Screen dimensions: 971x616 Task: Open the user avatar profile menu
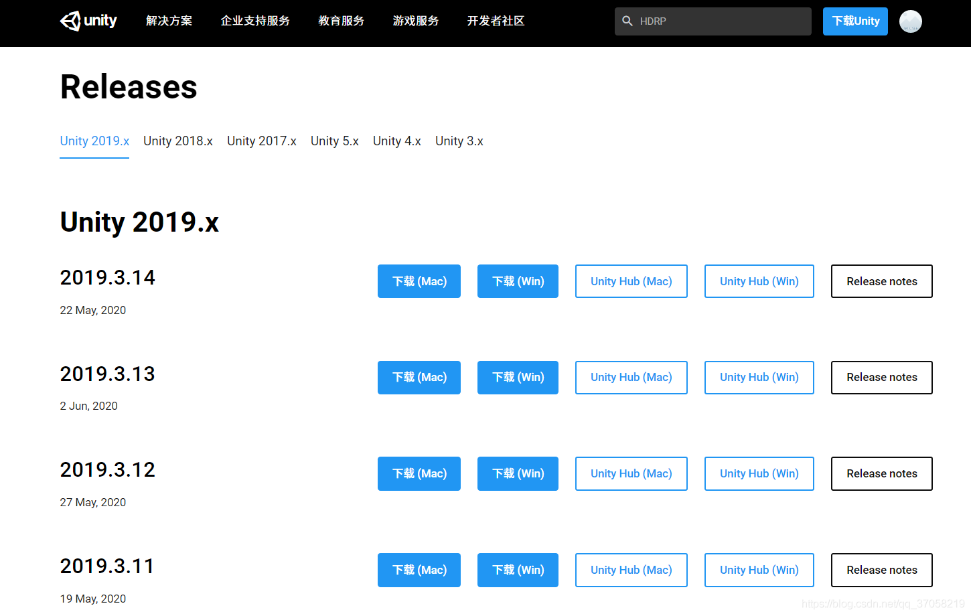pyautogui.click(x=911, y=21)
